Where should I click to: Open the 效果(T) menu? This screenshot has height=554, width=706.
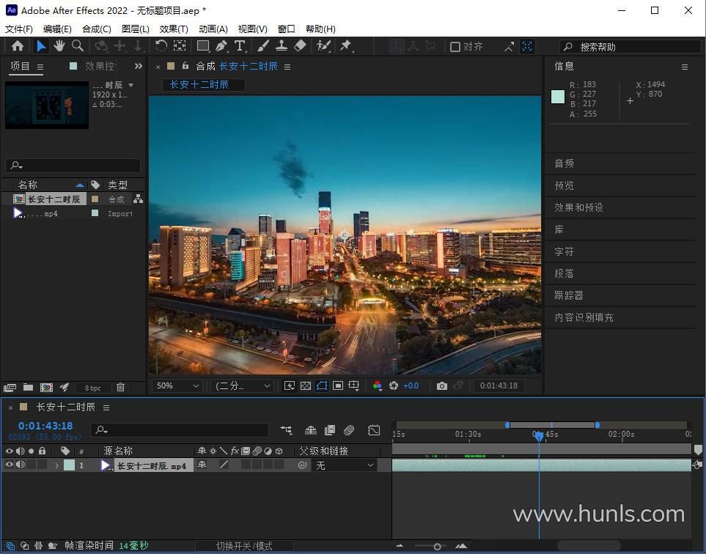(174, 29)
